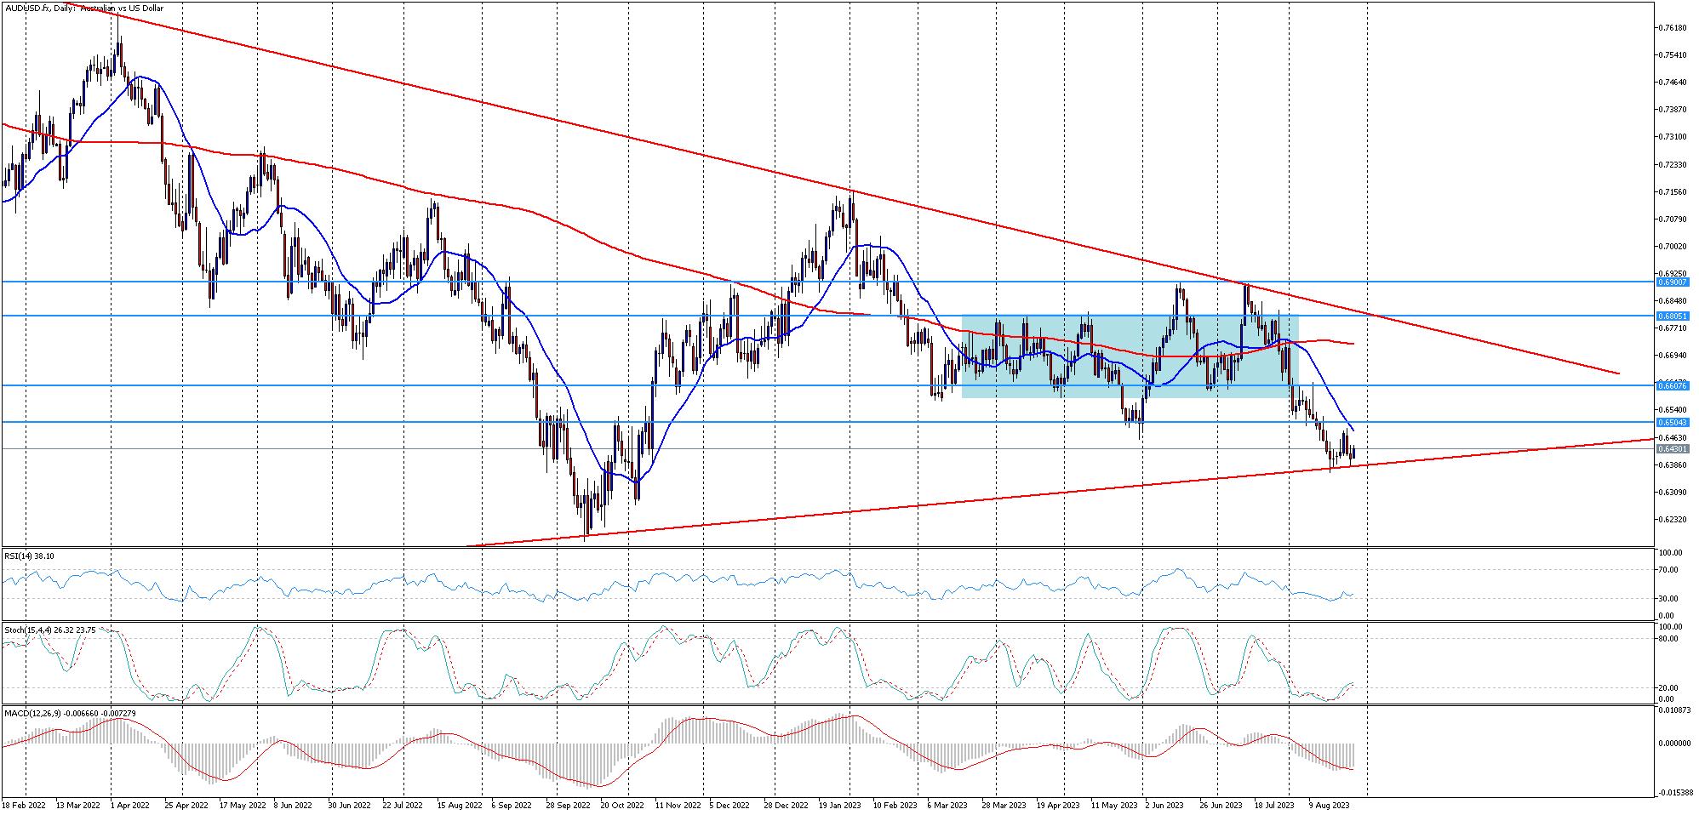Click the 22 Jul 2022 date label
The width and height of the screenshot is (1699, 815).
[x=403, y=805]
